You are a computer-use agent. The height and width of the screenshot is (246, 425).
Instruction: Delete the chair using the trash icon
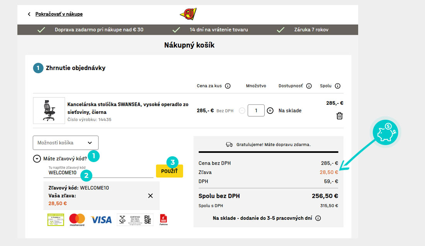point(339,116)
